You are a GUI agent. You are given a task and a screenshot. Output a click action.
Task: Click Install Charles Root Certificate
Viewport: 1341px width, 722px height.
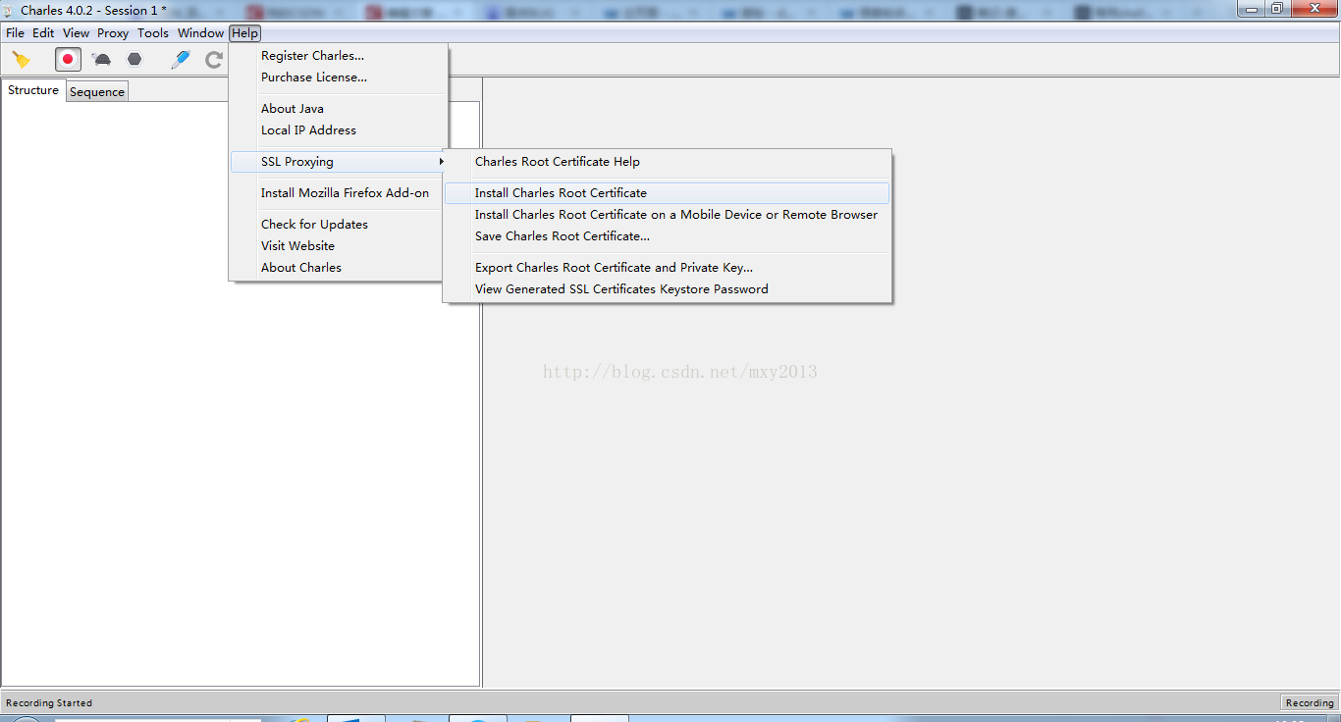pyautogui.click(x=668, y=193)
